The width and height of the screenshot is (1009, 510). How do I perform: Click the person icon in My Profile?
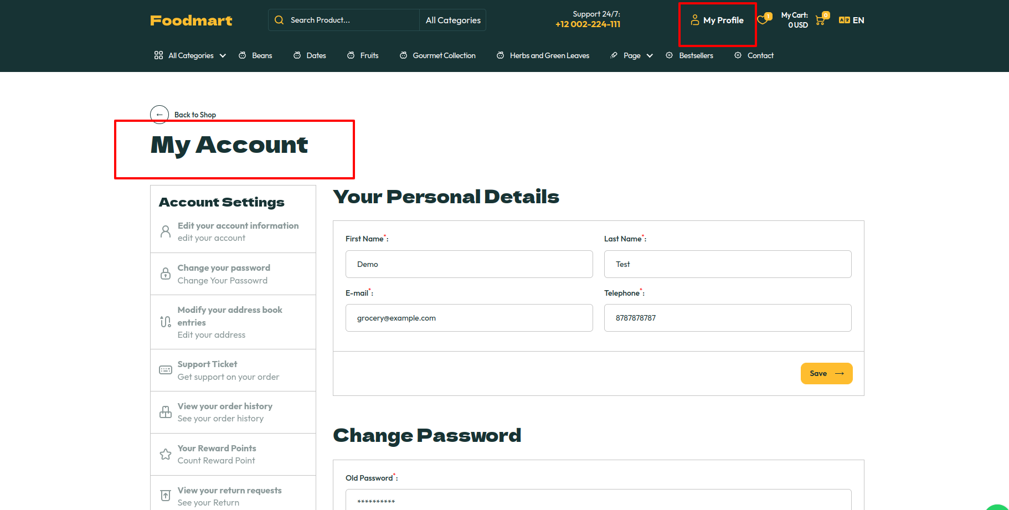coord(695,20)
